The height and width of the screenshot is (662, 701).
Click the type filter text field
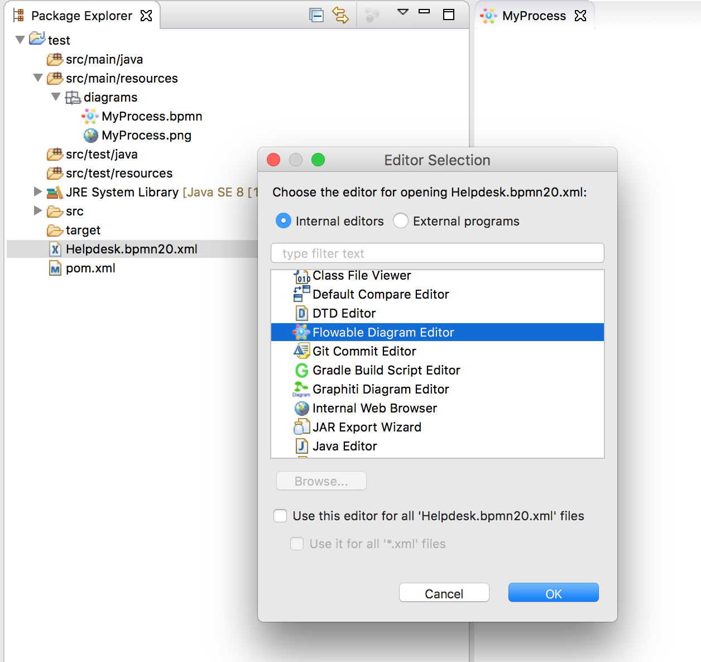click(x=438, y=253)
